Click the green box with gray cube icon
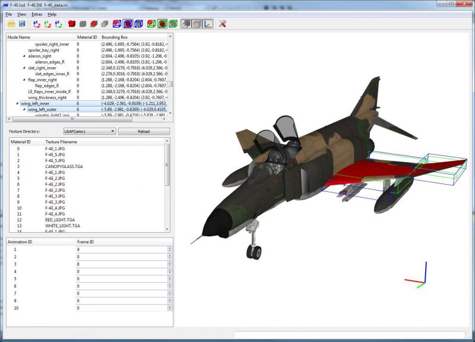 point(173,24)
